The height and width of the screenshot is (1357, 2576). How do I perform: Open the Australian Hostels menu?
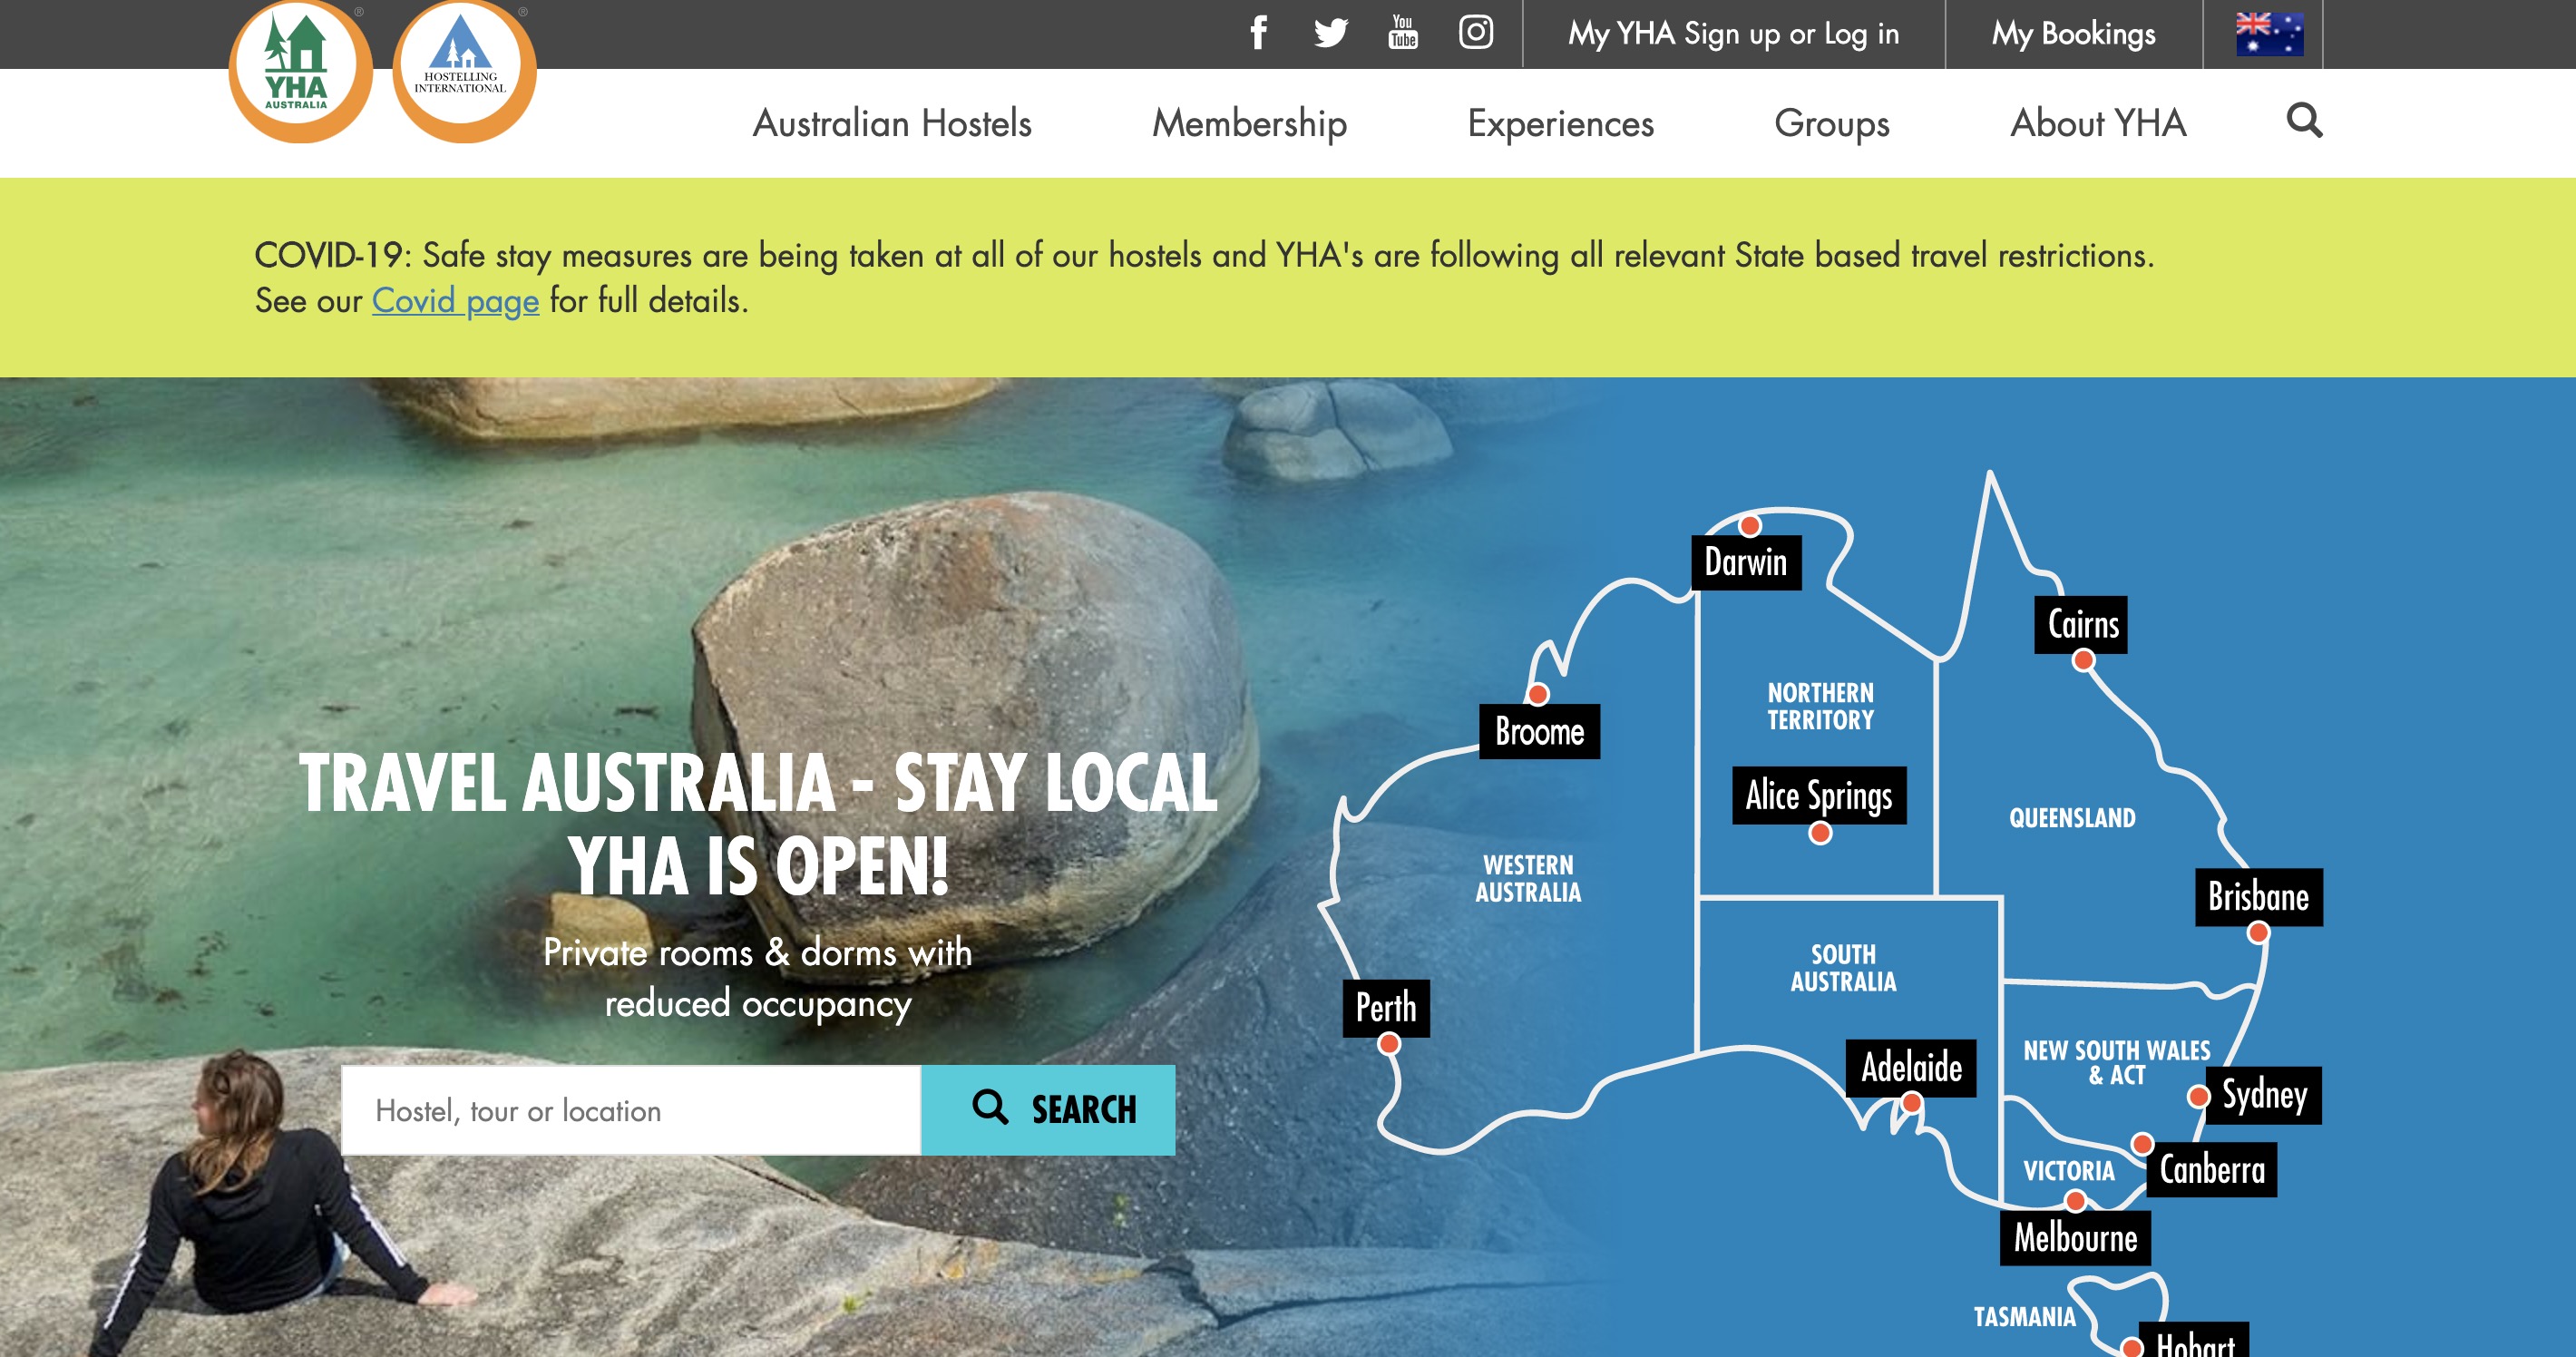point(892,123)
